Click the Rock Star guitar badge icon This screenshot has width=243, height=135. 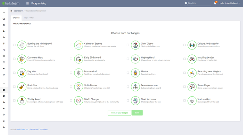coord(22,87)
